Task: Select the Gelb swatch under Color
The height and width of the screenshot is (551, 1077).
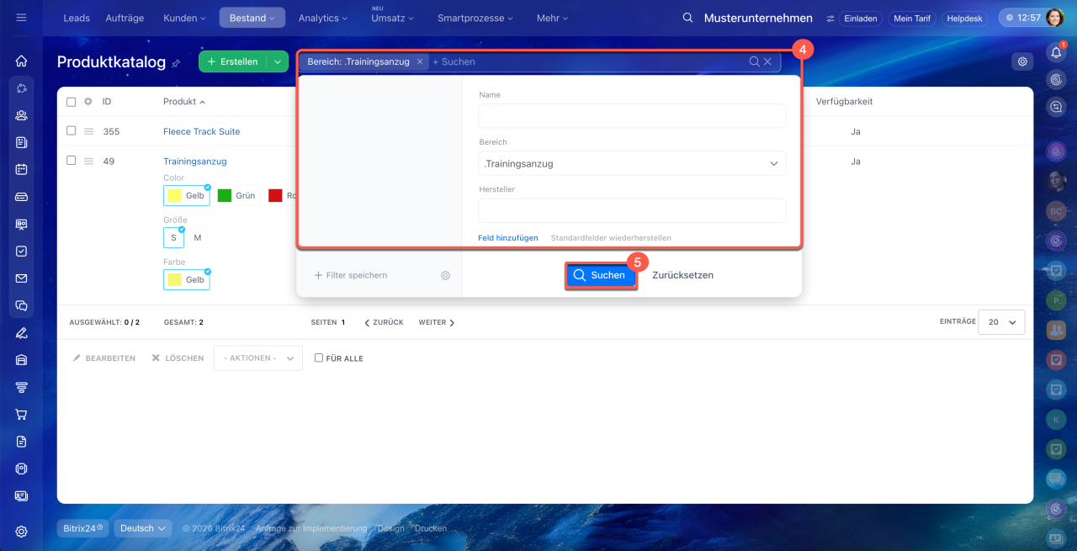Action: click(186, 195)
